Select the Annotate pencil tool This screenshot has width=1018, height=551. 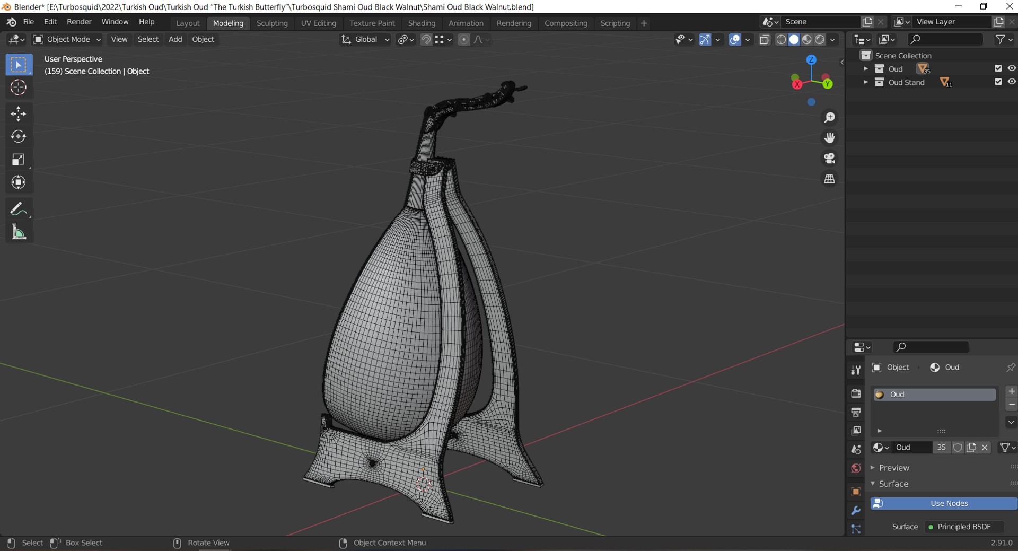click(19, 209)
